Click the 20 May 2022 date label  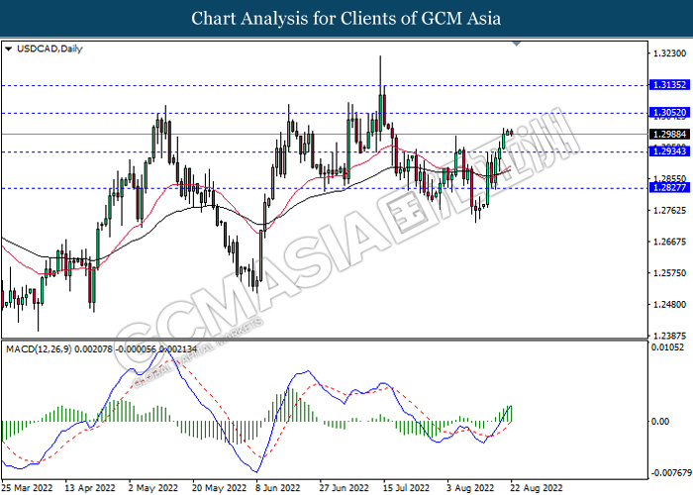(x=219, y=488)
